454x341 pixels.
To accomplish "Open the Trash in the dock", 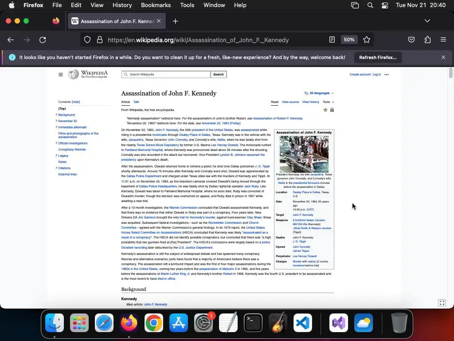I will tap(399, 323).
